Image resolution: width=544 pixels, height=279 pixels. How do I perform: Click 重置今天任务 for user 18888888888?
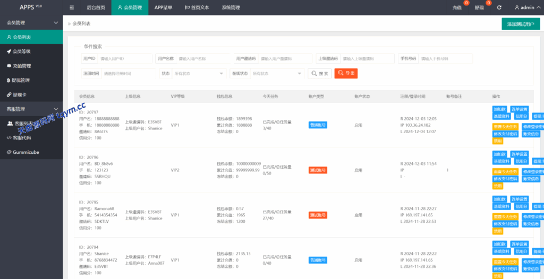(x=506, y=127)
